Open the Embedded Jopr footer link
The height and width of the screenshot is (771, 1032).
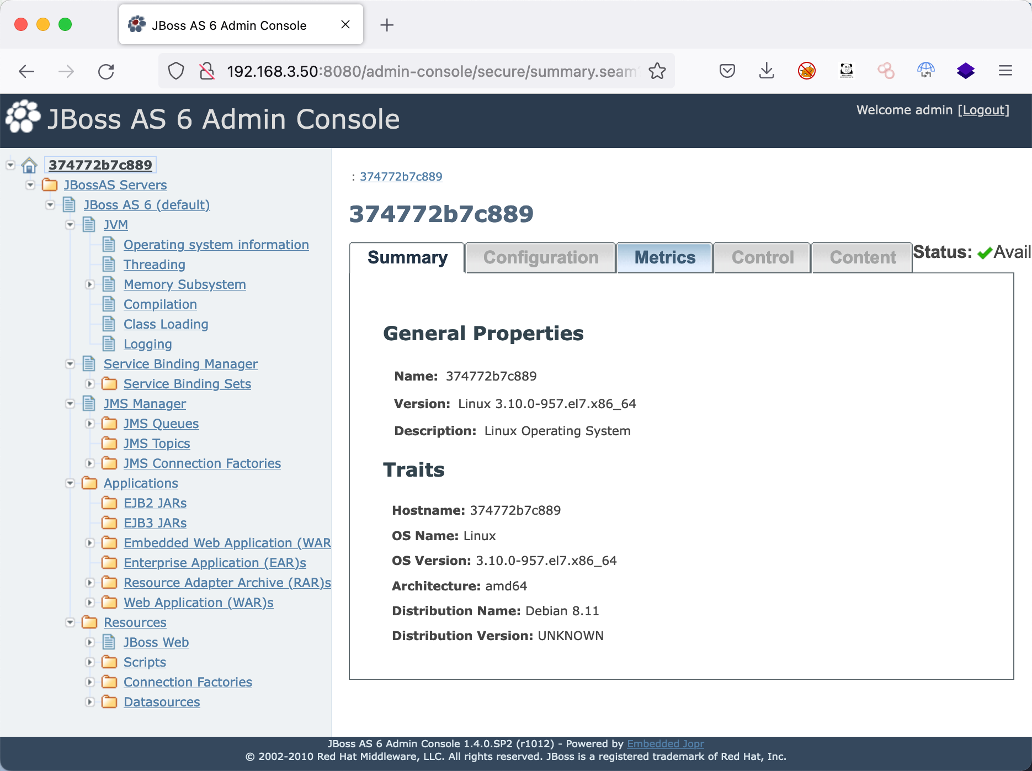665,744
